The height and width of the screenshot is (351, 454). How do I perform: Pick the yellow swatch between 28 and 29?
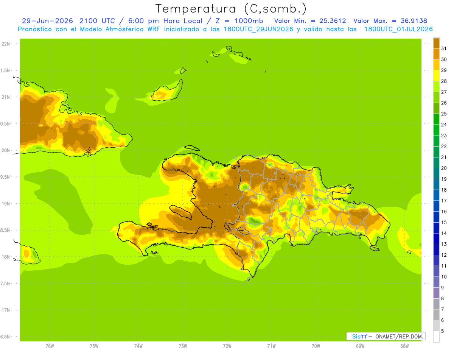click(436, 76)
